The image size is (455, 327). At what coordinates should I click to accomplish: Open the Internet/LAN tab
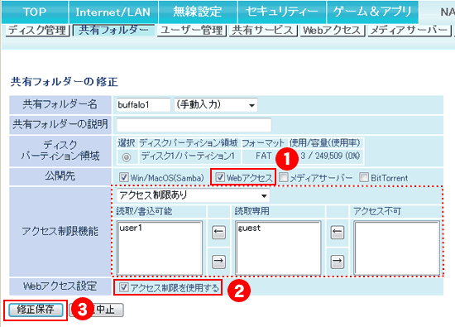[113, 12]
